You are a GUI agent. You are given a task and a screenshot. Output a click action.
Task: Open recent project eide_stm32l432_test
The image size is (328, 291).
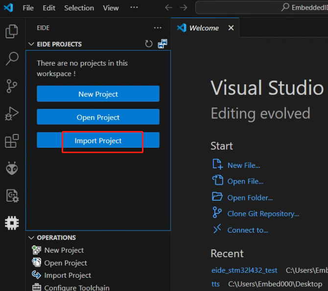[x=244, y=270]
